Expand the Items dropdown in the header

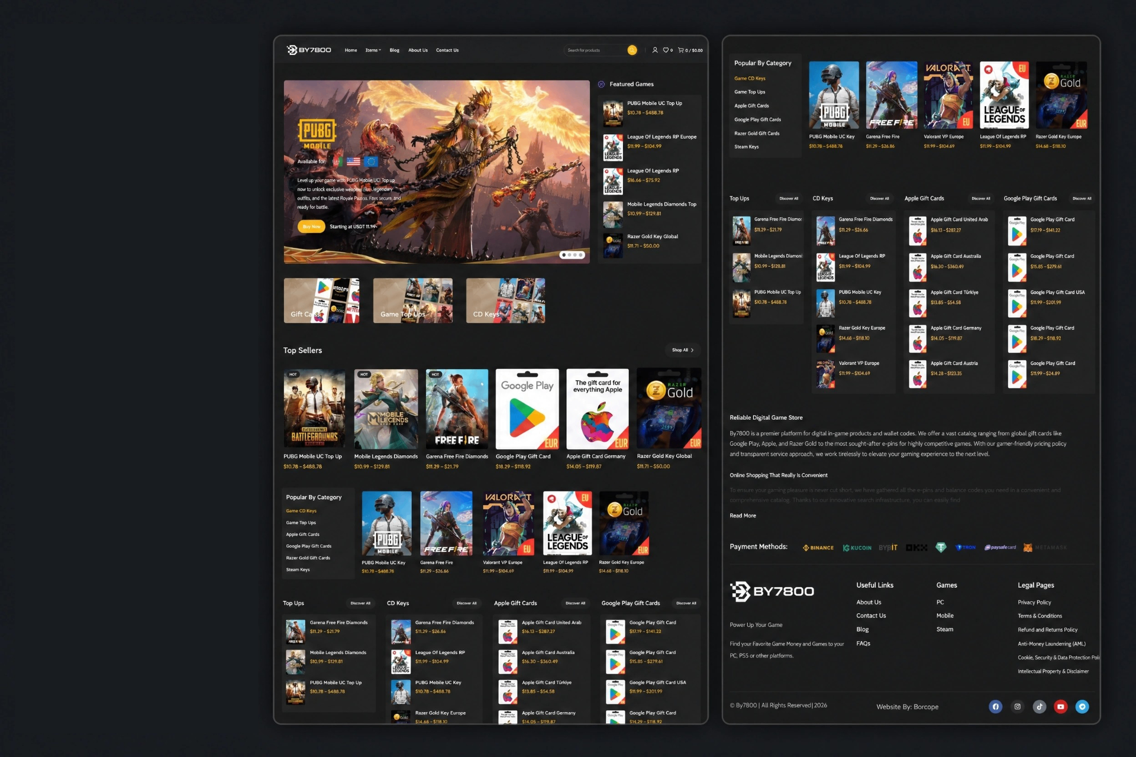point(373,50)
